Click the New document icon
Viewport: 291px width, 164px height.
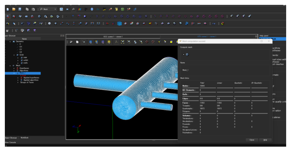click(8, 9)
